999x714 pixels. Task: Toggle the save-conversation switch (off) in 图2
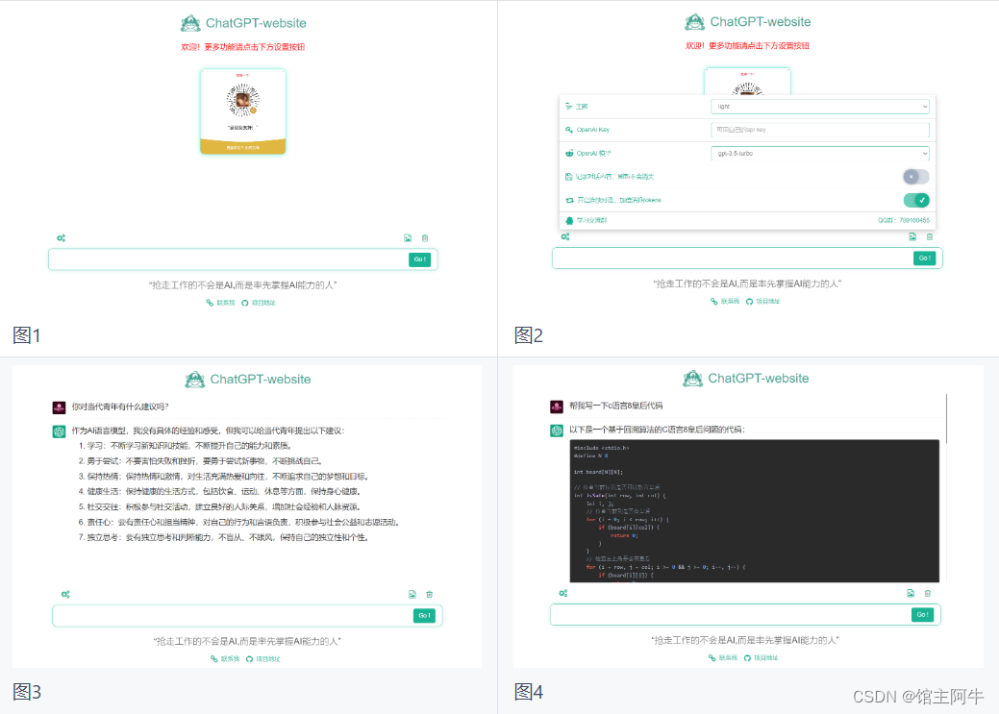[915, 177]
